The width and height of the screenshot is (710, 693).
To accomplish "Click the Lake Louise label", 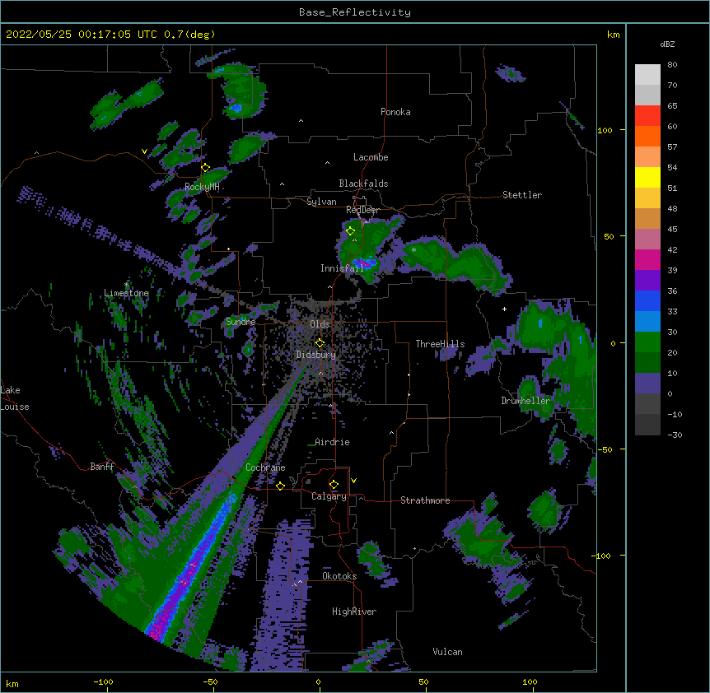I will (15, 398).
